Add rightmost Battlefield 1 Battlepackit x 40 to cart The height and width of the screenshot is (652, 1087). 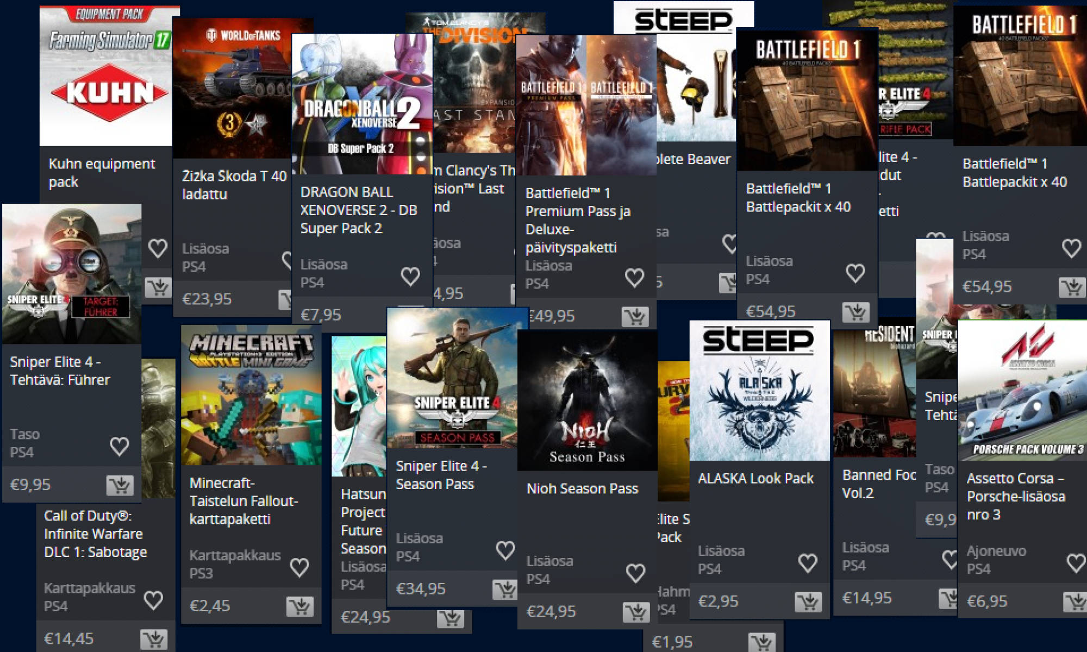1072,287
